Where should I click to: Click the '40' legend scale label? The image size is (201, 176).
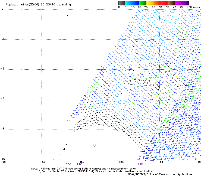[174, 7]
